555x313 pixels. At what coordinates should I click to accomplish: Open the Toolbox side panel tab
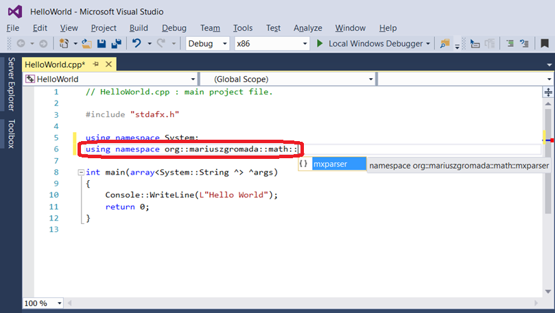[x=12, y=134]
